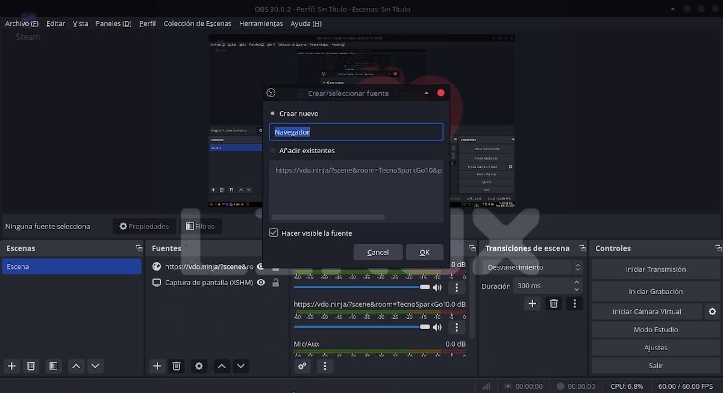Open Filtros for the selected source

pos(201,226)
